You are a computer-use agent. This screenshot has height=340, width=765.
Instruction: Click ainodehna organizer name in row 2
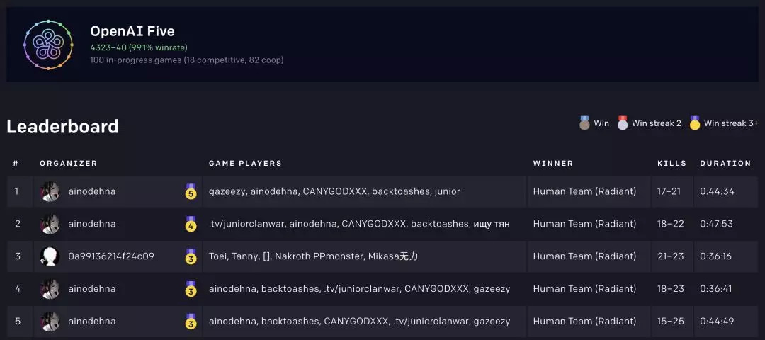pos(92,224)
